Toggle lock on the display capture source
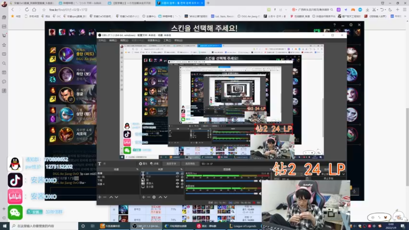The image size is (409, 230). tap(182, 187)
